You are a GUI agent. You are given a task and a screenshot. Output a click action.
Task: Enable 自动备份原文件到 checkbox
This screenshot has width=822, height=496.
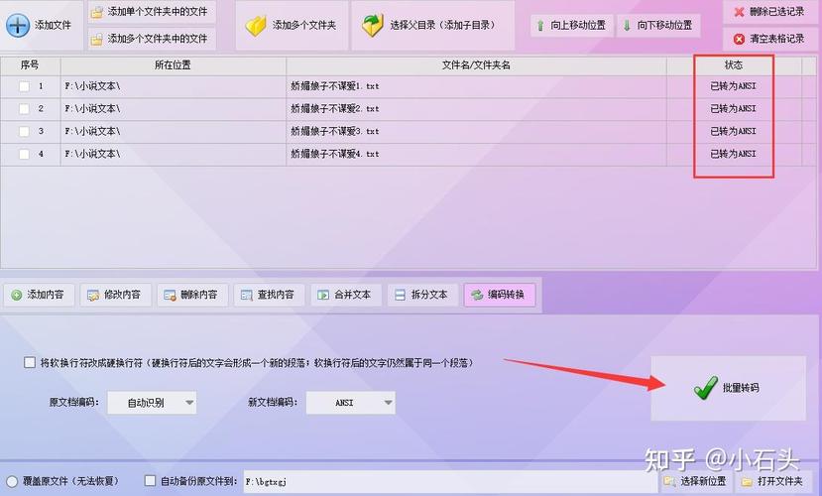click(151, 481)
